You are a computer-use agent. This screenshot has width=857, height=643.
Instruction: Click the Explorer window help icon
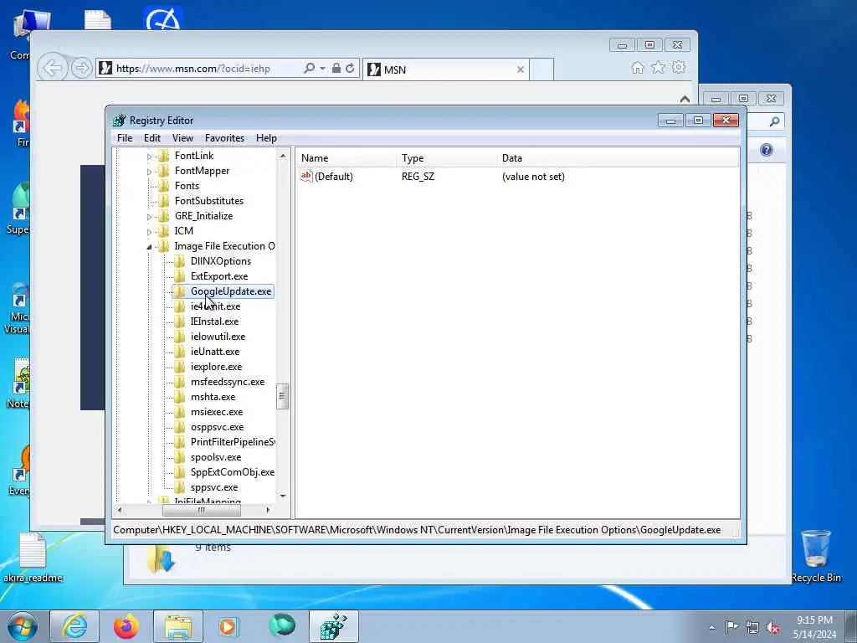click(767, 150)
